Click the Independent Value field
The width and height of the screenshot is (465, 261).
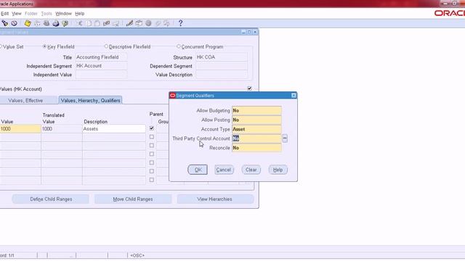[x=101, y=75]
